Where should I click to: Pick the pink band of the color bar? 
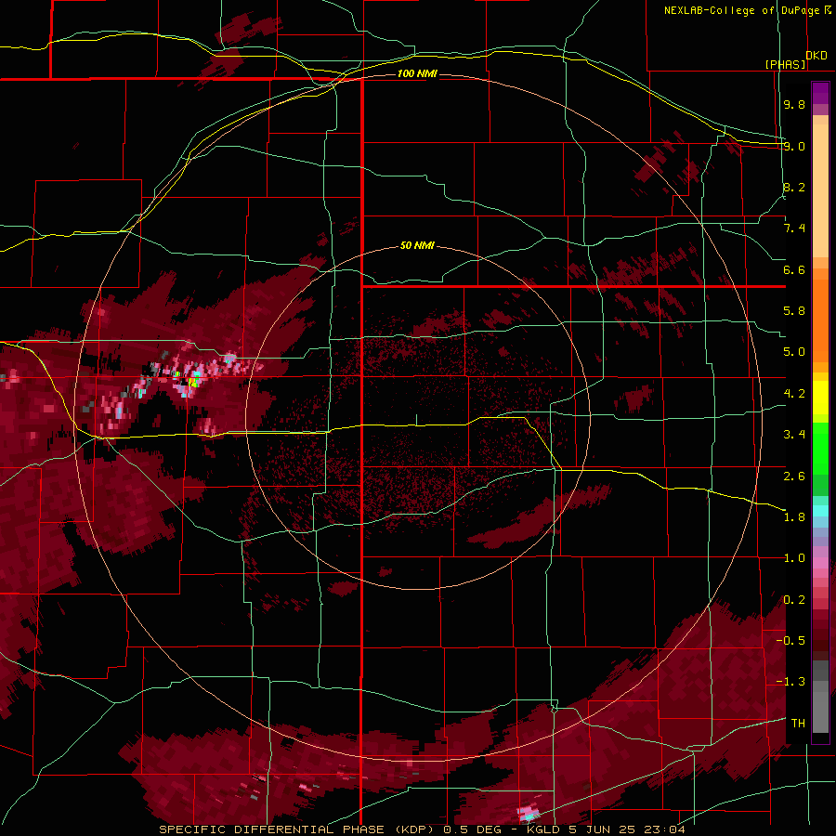tap(820, 562)
